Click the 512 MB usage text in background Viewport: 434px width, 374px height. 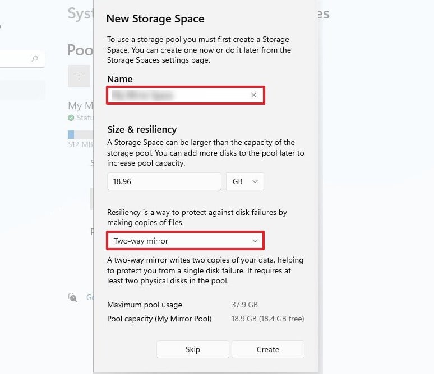click(81, 144)
